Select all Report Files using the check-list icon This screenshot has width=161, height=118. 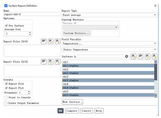[x=51, y=41]
